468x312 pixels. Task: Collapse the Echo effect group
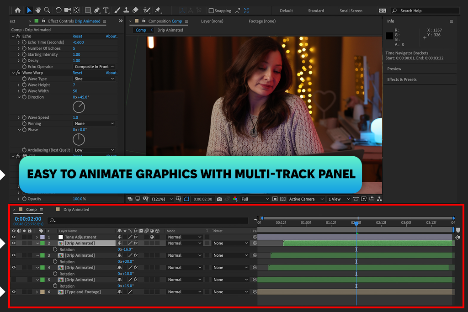[x=13, y=36]
